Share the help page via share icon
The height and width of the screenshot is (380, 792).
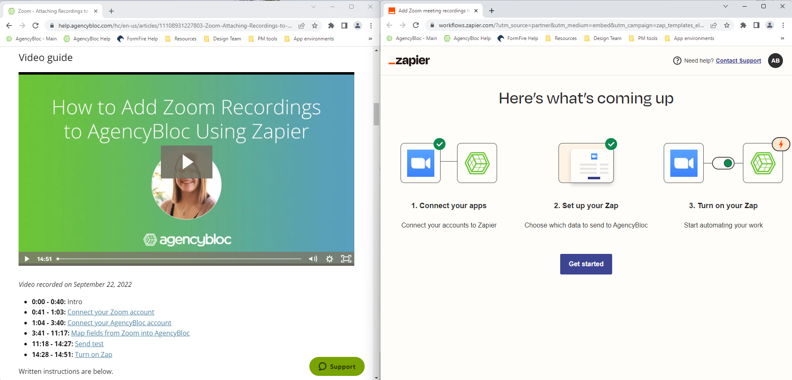[x=302, y=26]
